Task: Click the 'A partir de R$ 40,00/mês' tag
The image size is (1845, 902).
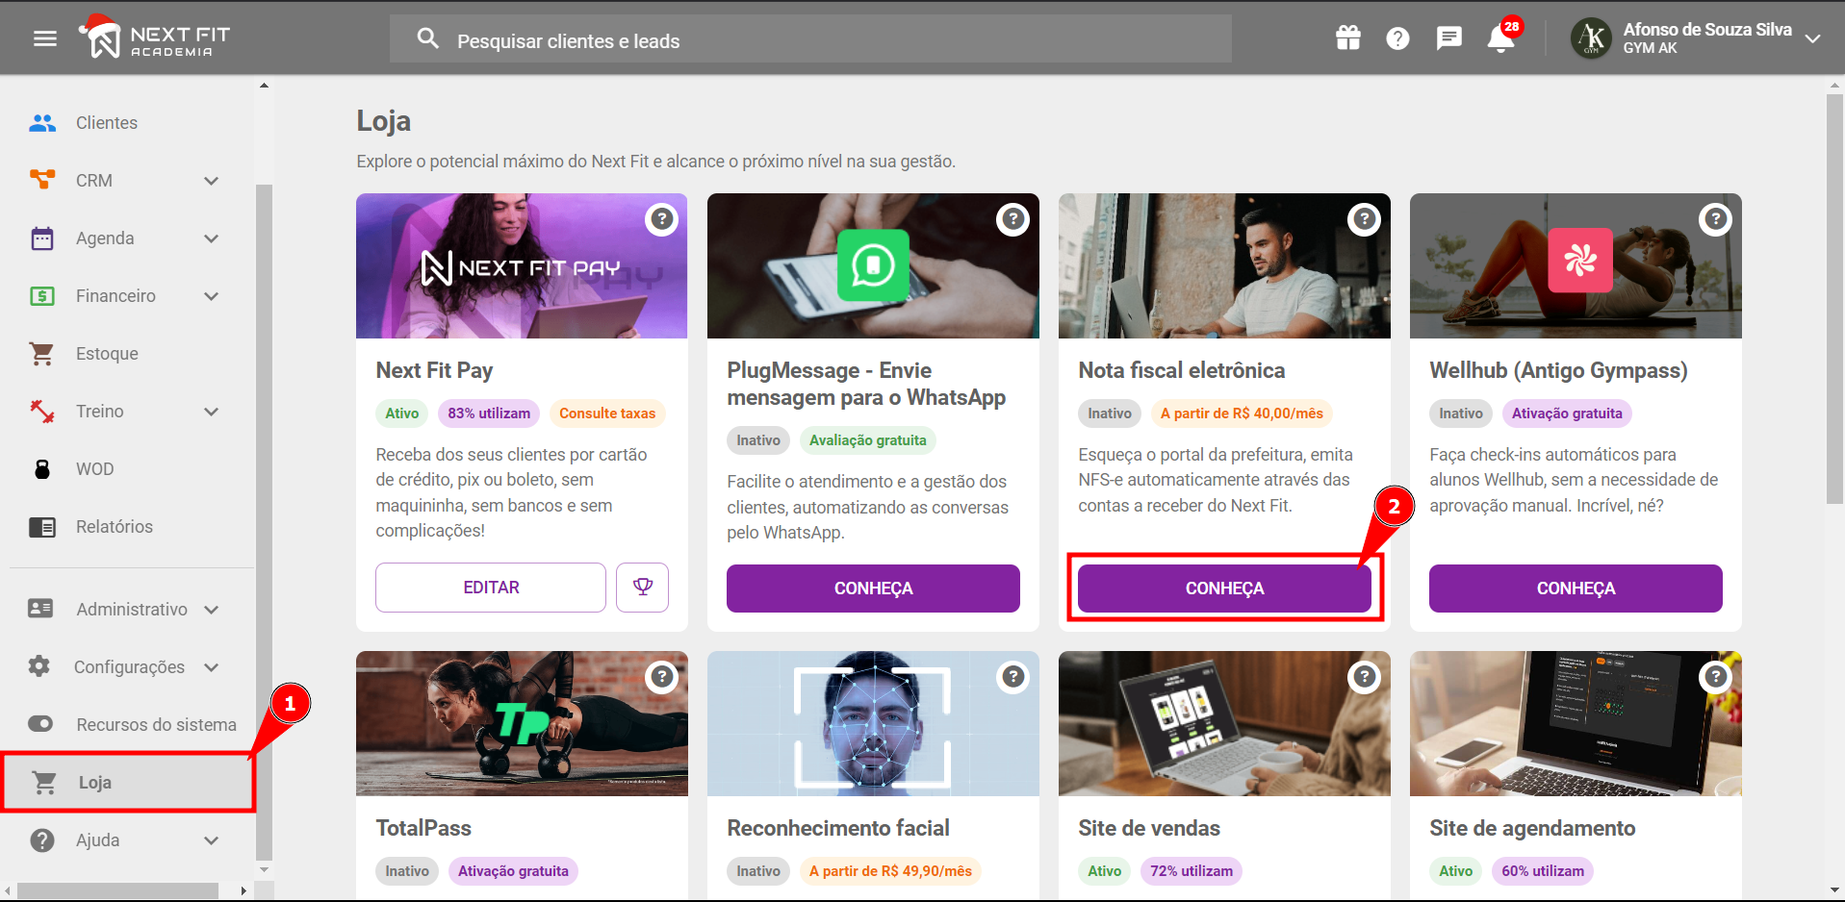Action: point(1242,413)
